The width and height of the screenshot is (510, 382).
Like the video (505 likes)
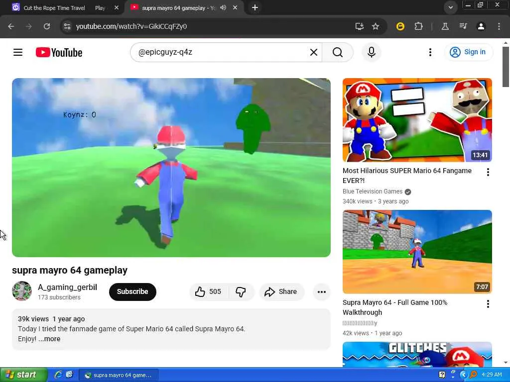pyautogui.click(x=209, y=291)
